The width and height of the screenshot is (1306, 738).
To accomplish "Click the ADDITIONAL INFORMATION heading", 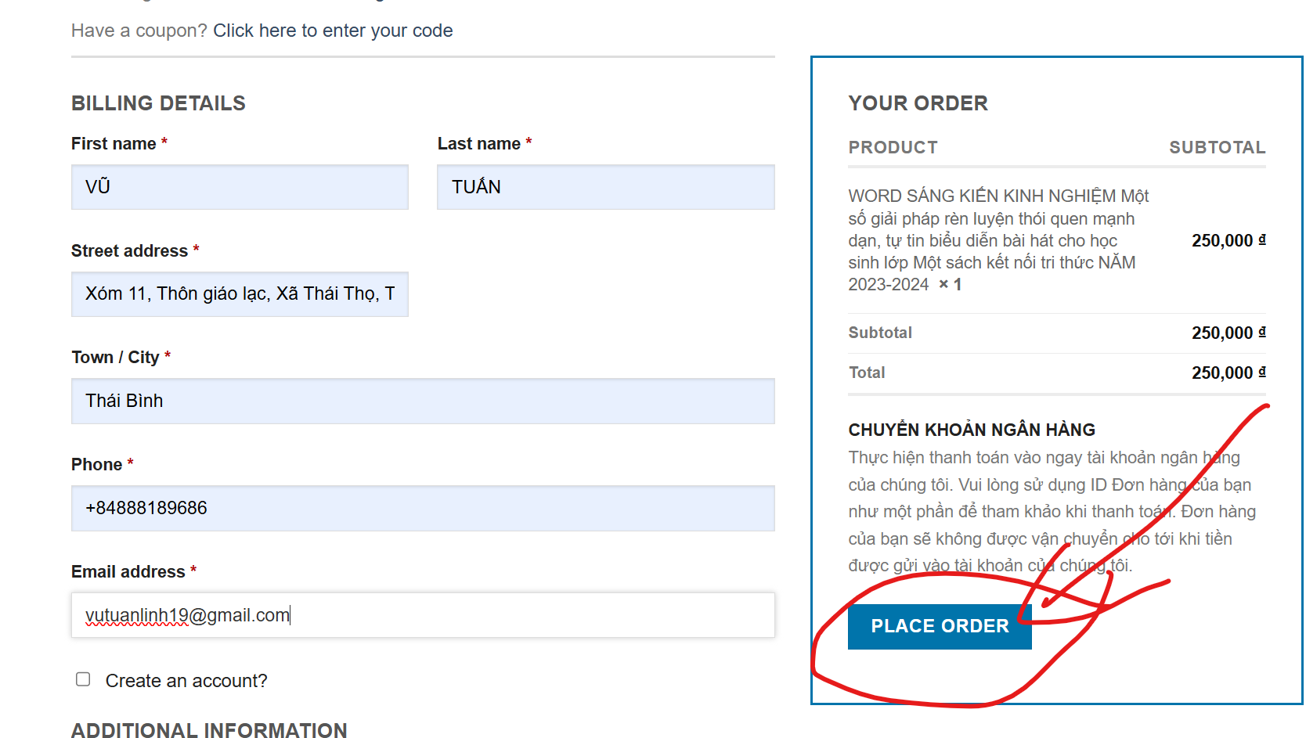I will coord(209,729).
